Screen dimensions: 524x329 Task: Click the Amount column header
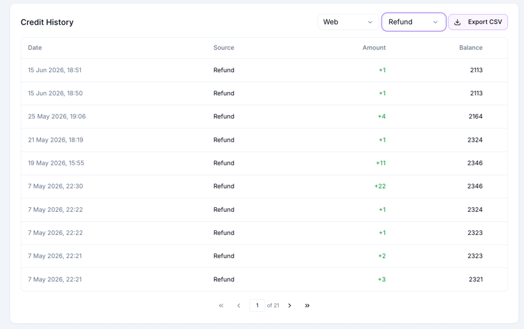click(374, 48)
